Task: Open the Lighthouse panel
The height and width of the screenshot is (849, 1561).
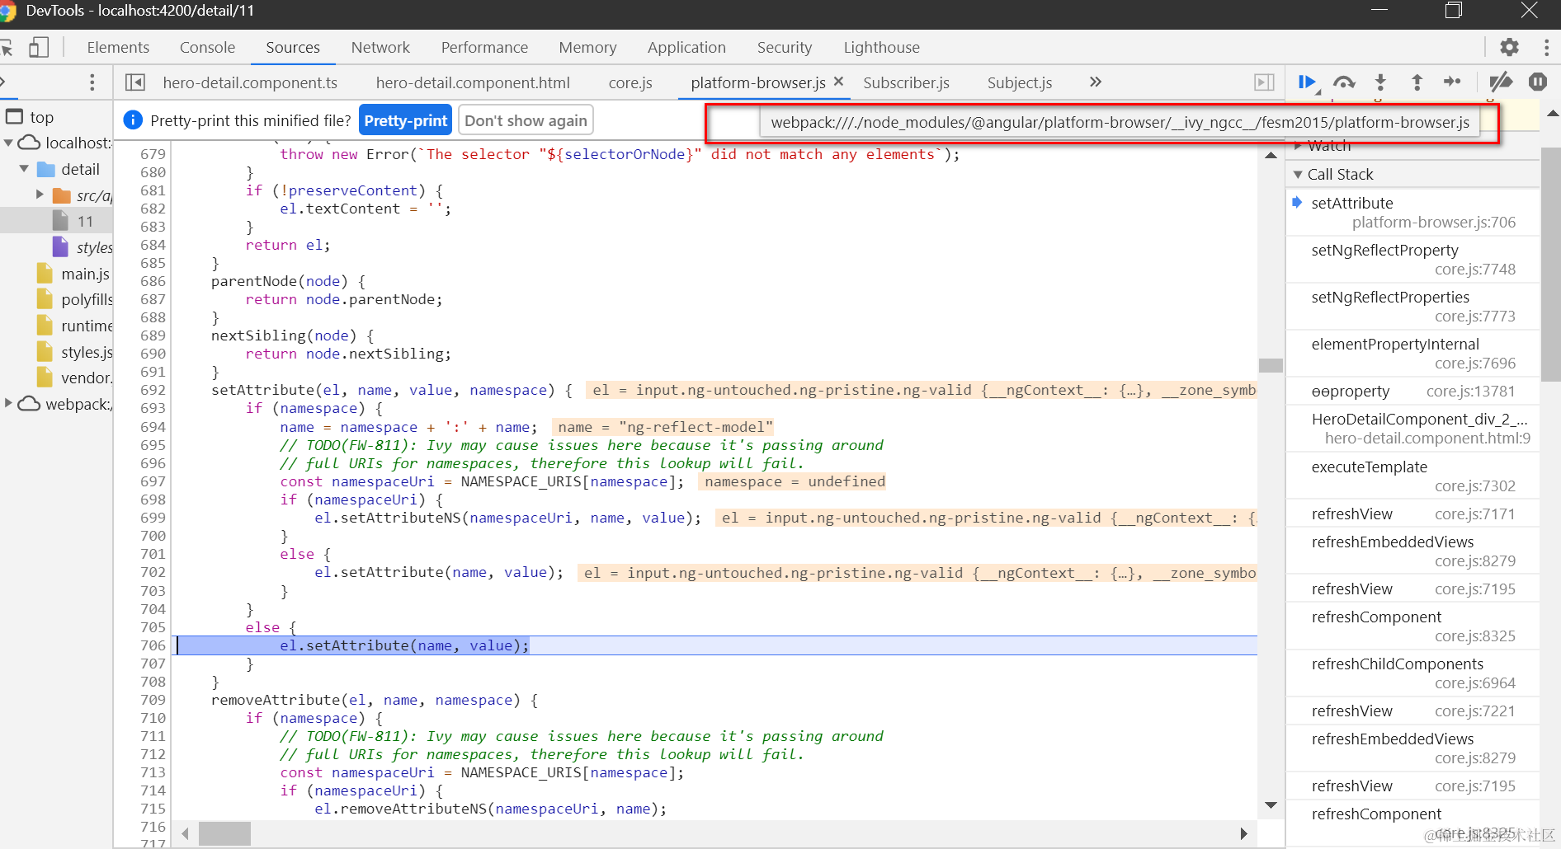Action: click(x=881, y=48)
